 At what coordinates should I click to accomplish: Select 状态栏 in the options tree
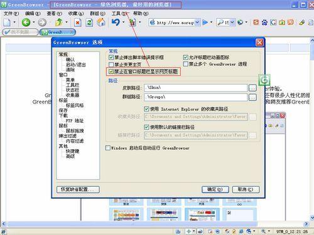click(72, 90)
